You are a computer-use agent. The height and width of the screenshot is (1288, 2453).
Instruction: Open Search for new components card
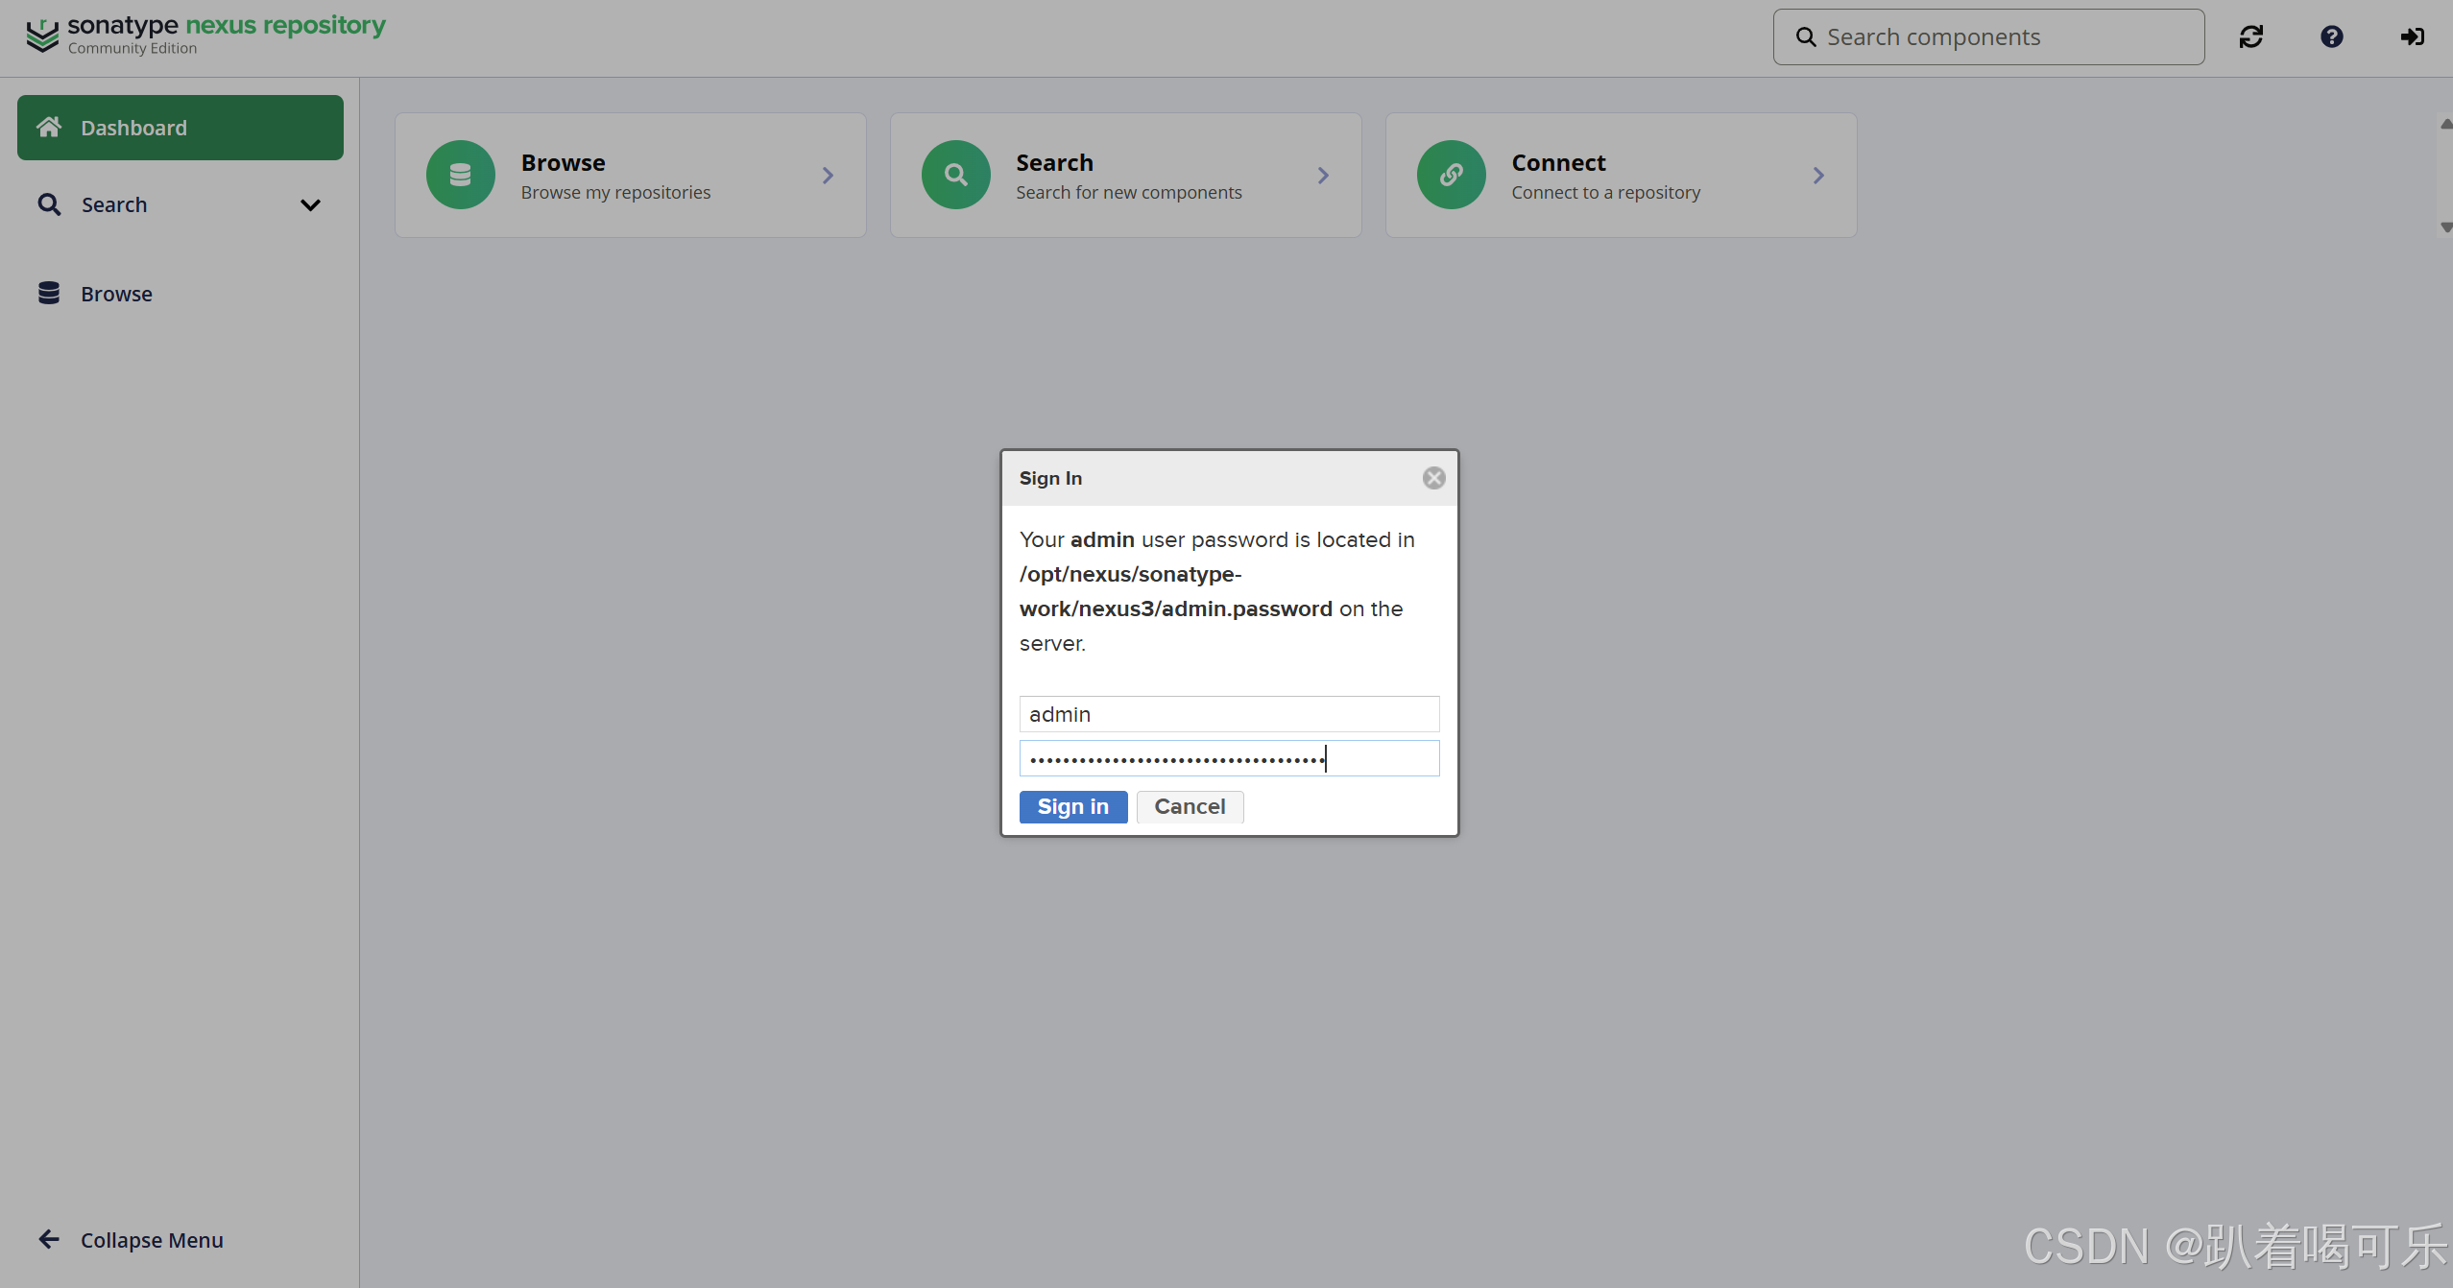tap(1126, 176)
